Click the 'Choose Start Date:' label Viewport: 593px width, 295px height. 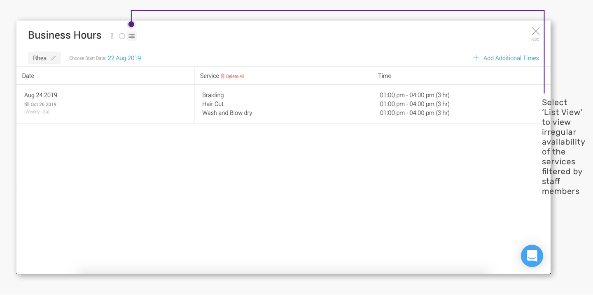click(x=88, y=58)
